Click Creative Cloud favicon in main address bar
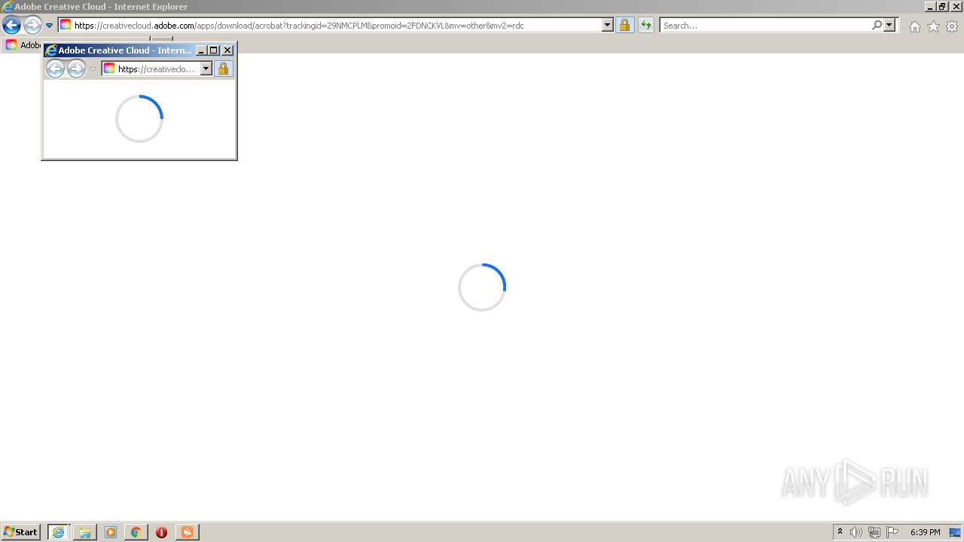 point(66,25)
